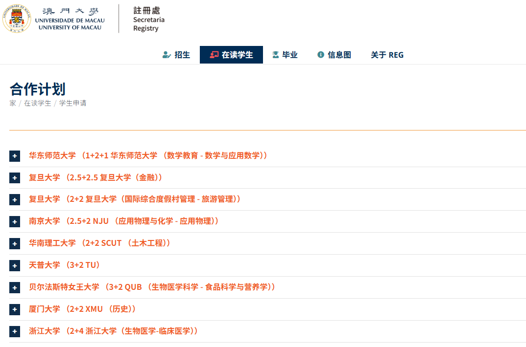Screen dimensions: 526x347
Task: Click the 浙江大学 生物医学-临床医学 program title
Action: point(114,331)
